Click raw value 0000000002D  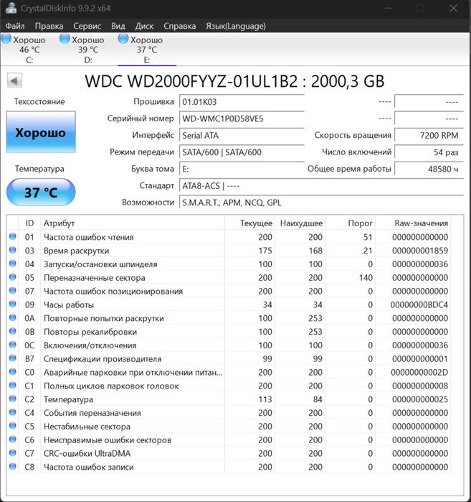(419, 372)
